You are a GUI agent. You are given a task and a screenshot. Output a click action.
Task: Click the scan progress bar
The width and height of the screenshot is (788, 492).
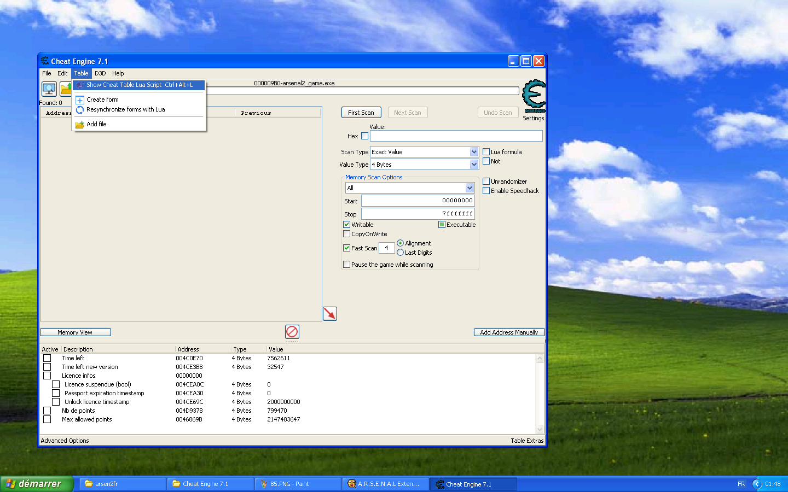click(x=362, y=91)
